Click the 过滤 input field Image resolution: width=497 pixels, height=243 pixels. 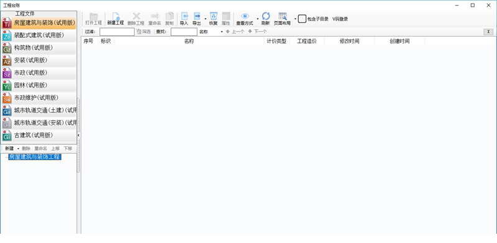tap(117, 32)
